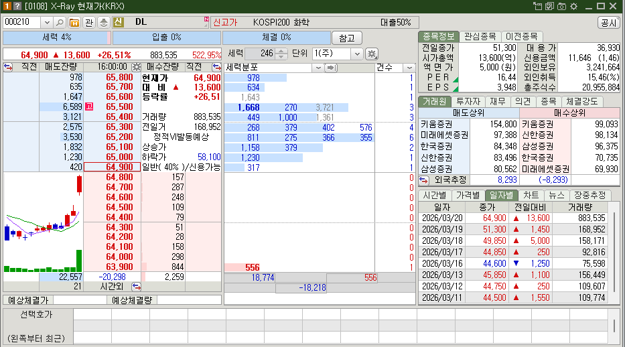The width and height of the screenshot is (625, 347).
Task: Click the detach window icon in title bar
Action: tap(537, 6)
